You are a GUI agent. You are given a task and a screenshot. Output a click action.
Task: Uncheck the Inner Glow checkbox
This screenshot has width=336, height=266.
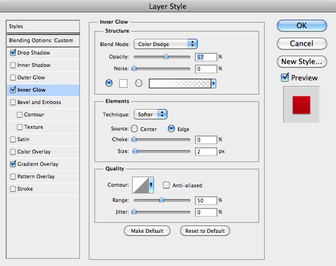point(13,89)
